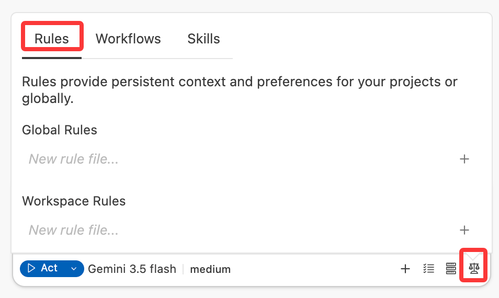Expand the Act mode chevron dropdown
This screenshot has width=499, height=298.
[74, 269]
